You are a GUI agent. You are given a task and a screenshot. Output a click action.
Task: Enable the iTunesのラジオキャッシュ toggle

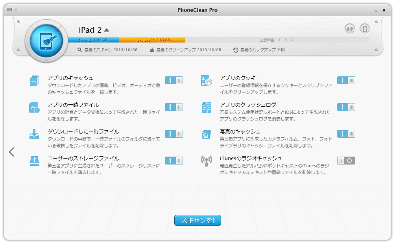coord(346,161)
